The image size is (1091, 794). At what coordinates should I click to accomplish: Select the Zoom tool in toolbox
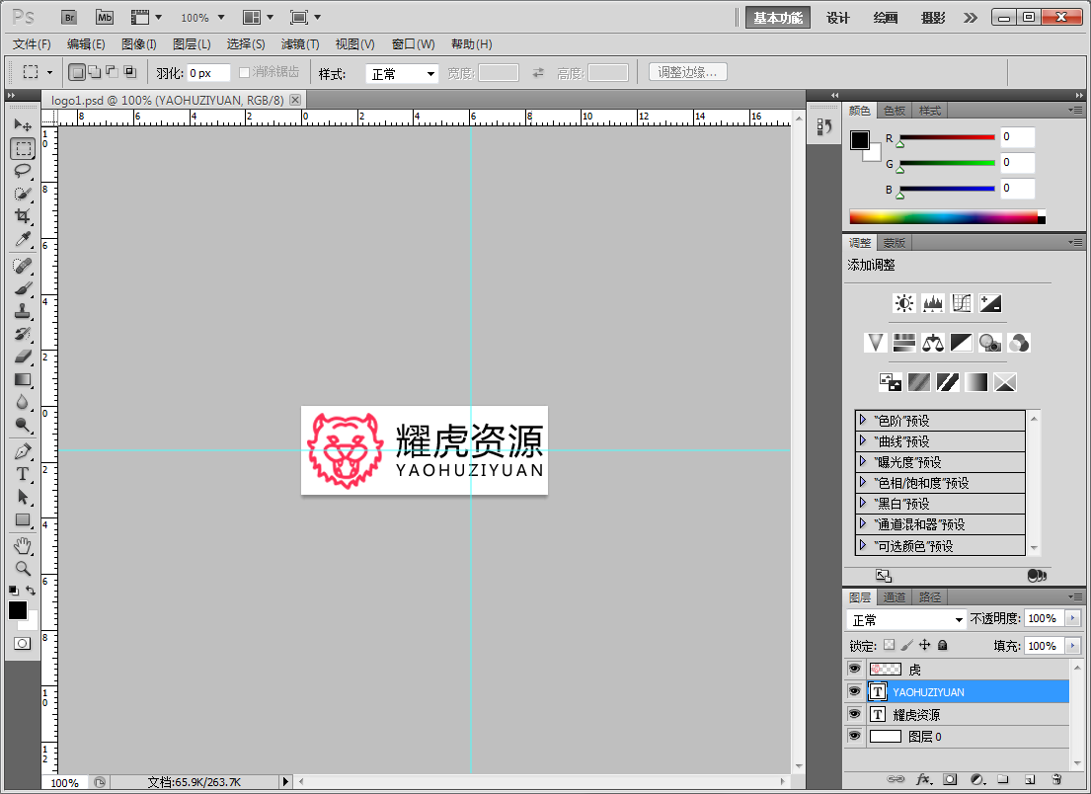point(22,568)
